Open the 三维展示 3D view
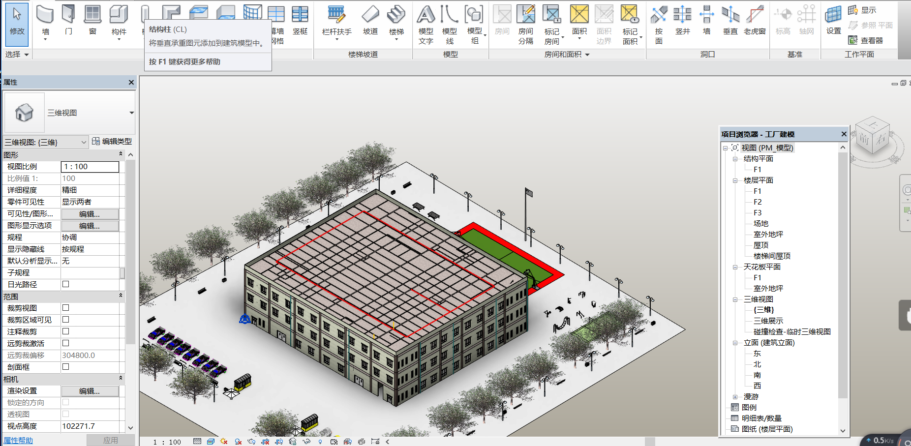 (x=768, y=321)
